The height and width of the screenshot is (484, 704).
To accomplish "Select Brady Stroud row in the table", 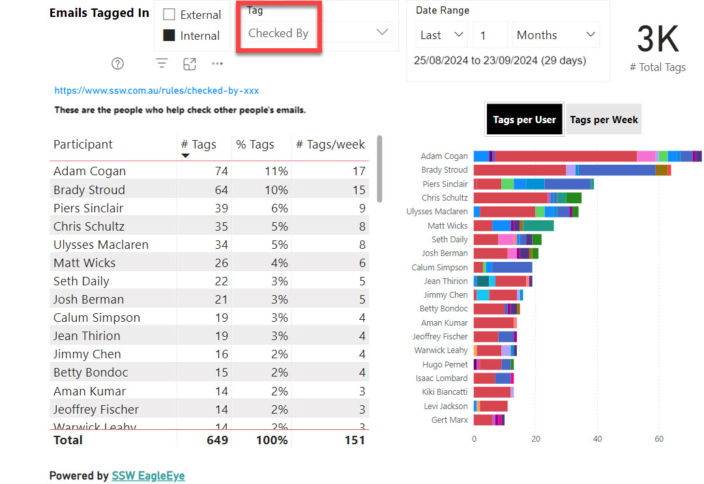I will 89,190.
